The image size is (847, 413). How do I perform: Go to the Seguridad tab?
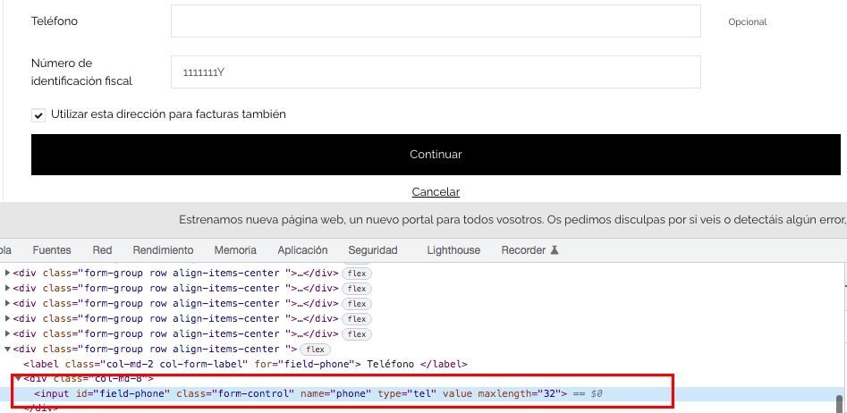[x=373, y=250]
